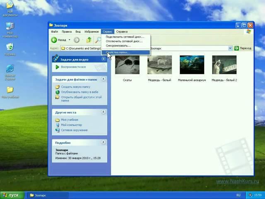The height and width of the screenshot is (199, 265).
Task: Click Открыть общий доступ к этой папке
Action: (x=81, y=99)
